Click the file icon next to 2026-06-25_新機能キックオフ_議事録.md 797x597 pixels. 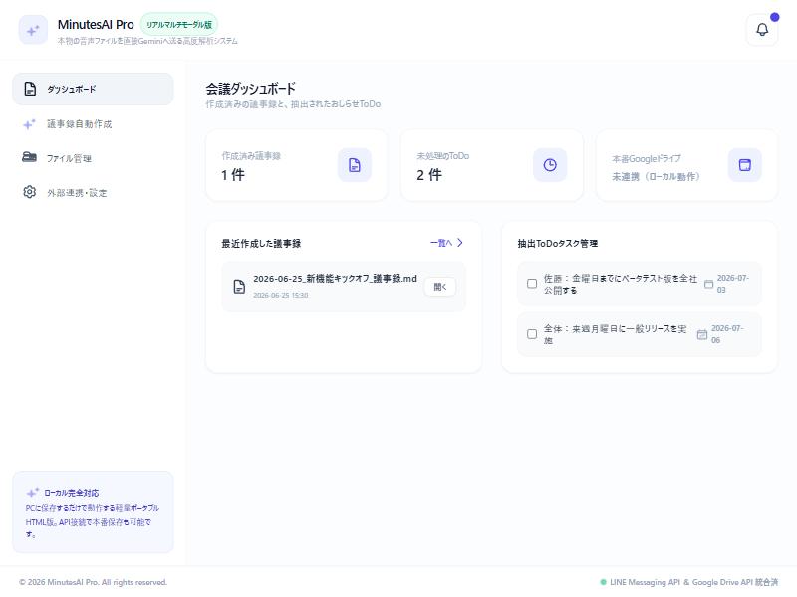point(239,287)
